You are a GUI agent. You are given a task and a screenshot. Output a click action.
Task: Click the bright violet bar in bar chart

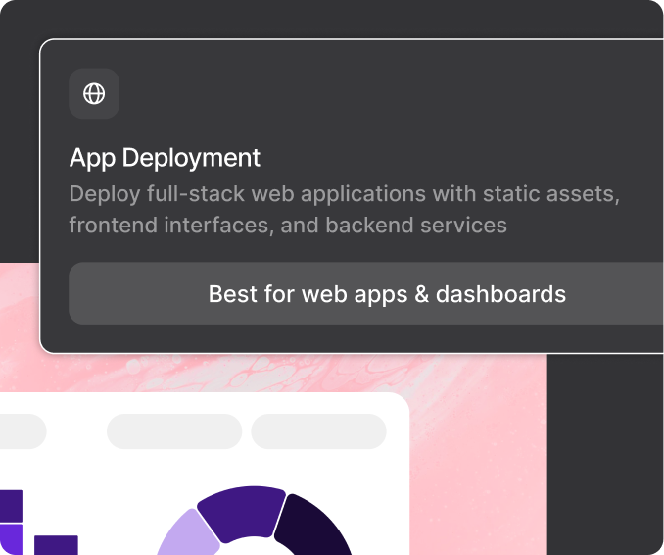click(10, 540)
